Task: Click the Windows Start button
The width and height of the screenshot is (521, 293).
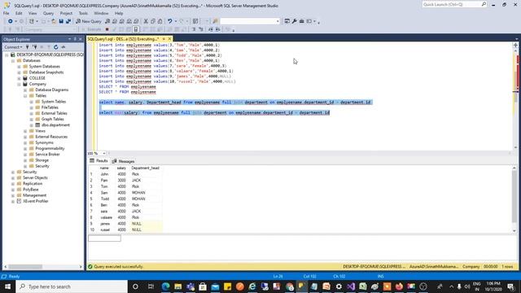Action: point(7,286)
